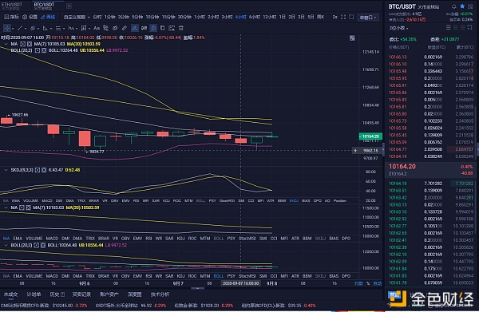The image size is (479, 312).
Task: Select the 15分钟 timeframe
Action: tap(168, 17)
